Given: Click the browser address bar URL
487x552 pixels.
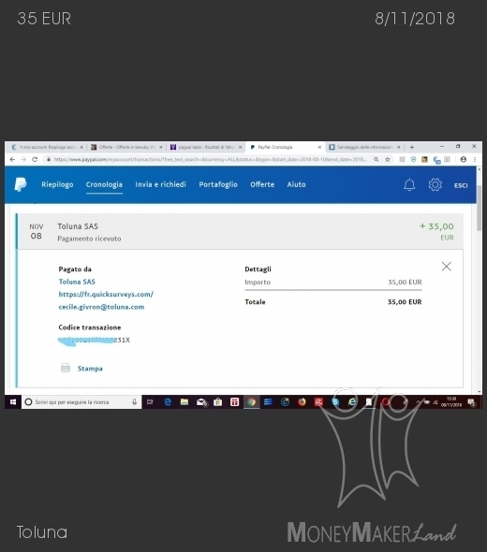Looking at the screenshot, I should coord(210,159).
